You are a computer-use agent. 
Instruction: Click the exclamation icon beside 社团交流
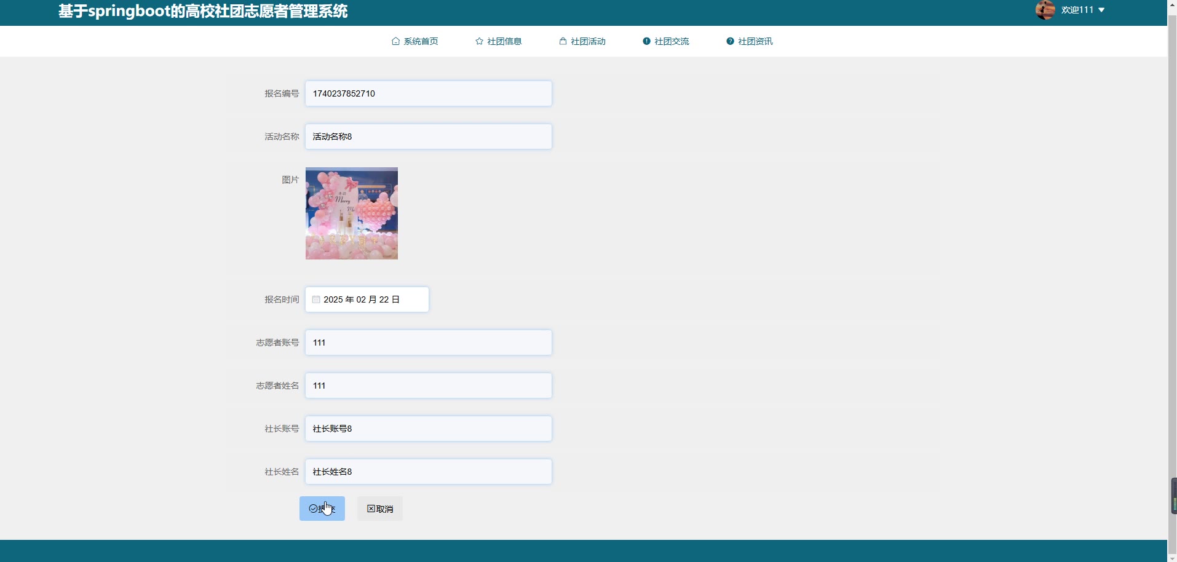point(646,41)
